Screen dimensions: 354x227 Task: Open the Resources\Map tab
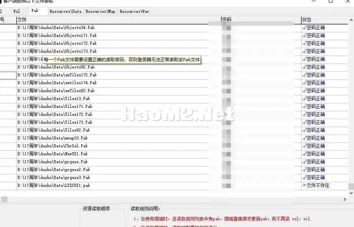[x=100, y=12]
